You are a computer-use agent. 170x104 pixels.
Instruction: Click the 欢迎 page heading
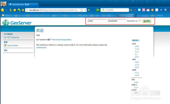40,30
